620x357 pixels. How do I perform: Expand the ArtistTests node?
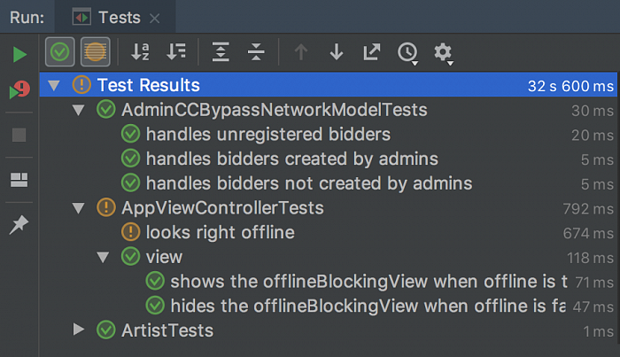78,330
